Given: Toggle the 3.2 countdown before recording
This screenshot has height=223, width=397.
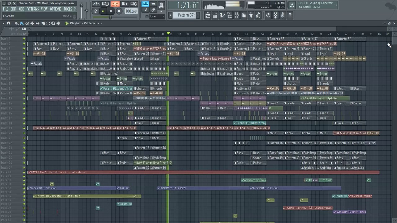Looking at the screenshot, I should (x=115, y=4).
